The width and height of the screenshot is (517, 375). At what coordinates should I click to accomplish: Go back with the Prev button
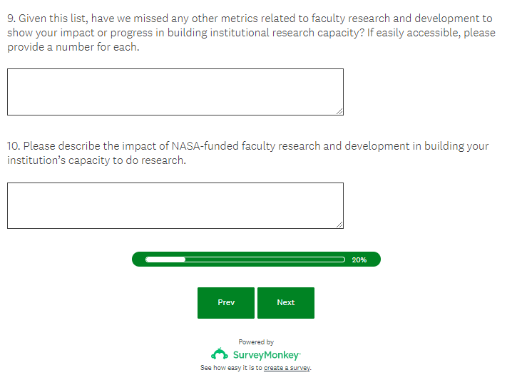226,303
